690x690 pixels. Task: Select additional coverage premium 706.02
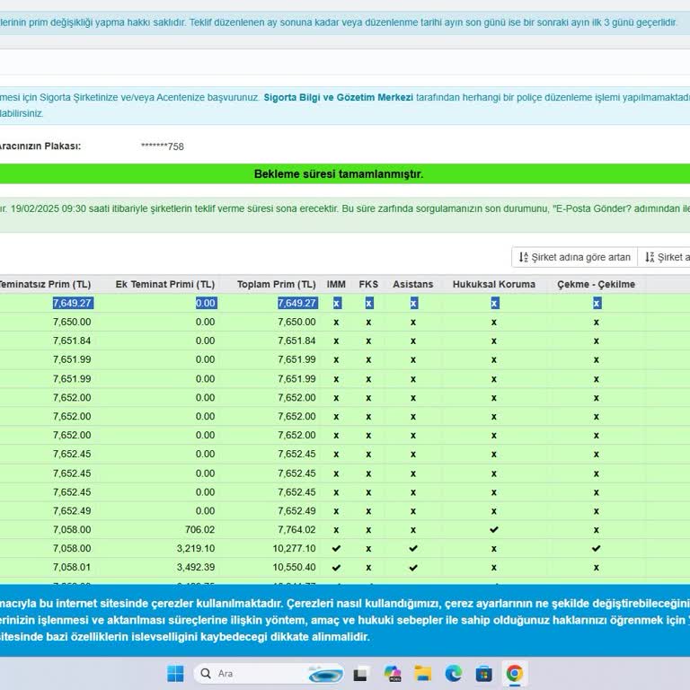[199, 530]
